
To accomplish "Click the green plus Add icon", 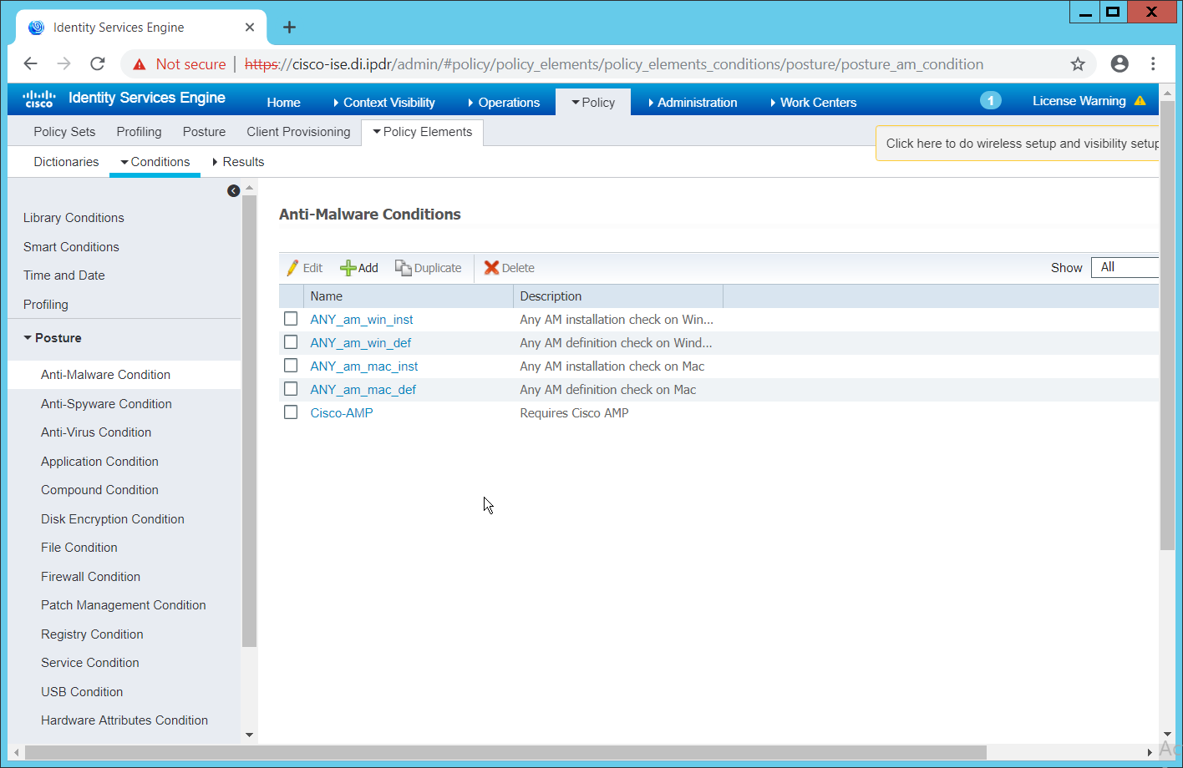I will pos(348,268).
